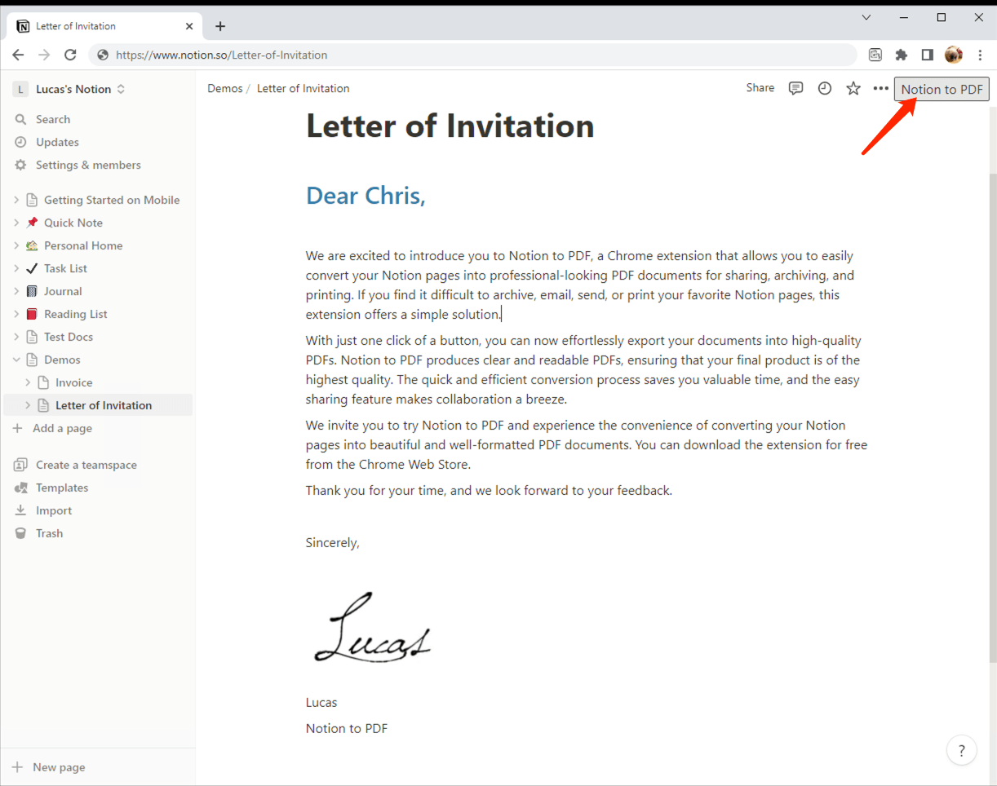
Task: Open the Share menu
Action: click(x=760, y=88)
